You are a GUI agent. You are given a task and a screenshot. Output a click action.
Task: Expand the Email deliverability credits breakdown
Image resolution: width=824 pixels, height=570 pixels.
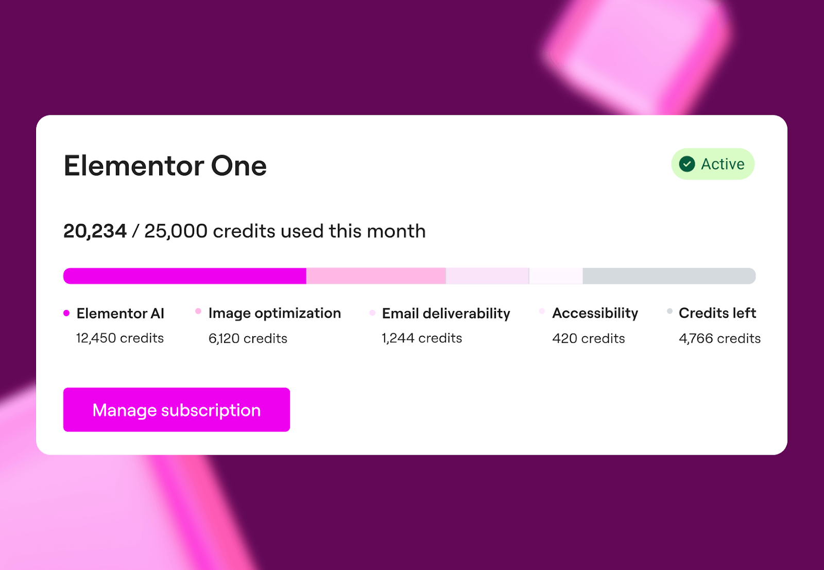point(445,313)
